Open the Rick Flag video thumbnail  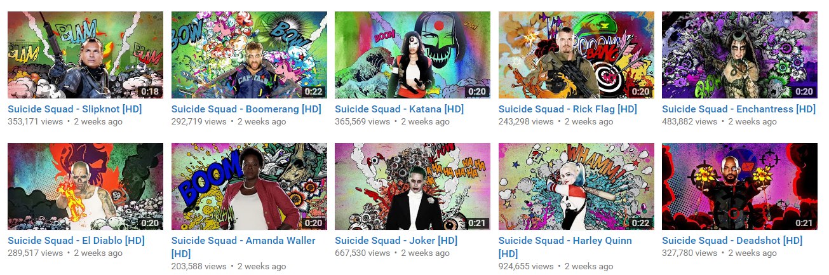(576, 55)
